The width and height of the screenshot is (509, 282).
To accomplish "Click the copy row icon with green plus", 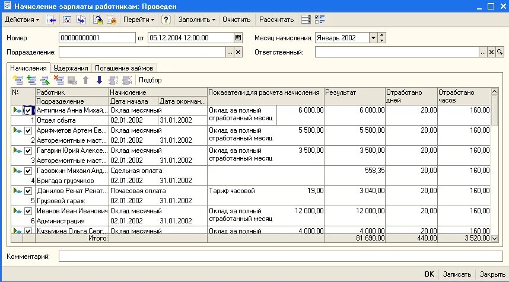I will [x=31, y=80].
